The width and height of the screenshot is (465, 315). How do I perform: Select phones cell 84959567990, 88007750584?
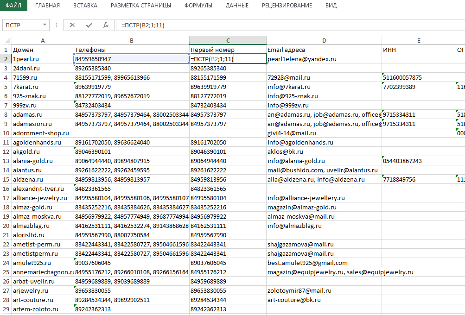[x=132, y=235]
